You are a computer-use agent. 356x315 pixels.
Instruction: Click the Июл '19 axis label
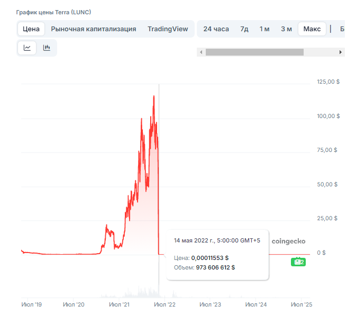click(x=32, y=304)
